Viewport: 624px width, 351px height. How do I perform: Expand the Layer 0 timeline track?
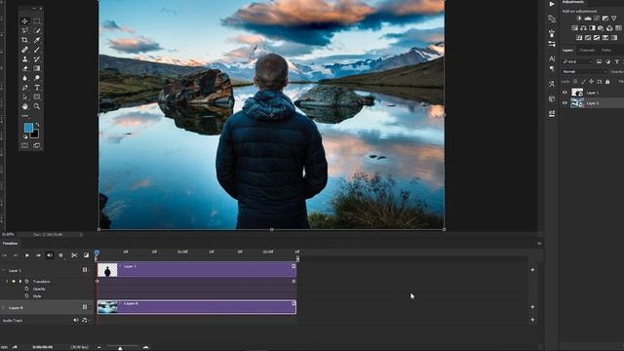[4, 308]
